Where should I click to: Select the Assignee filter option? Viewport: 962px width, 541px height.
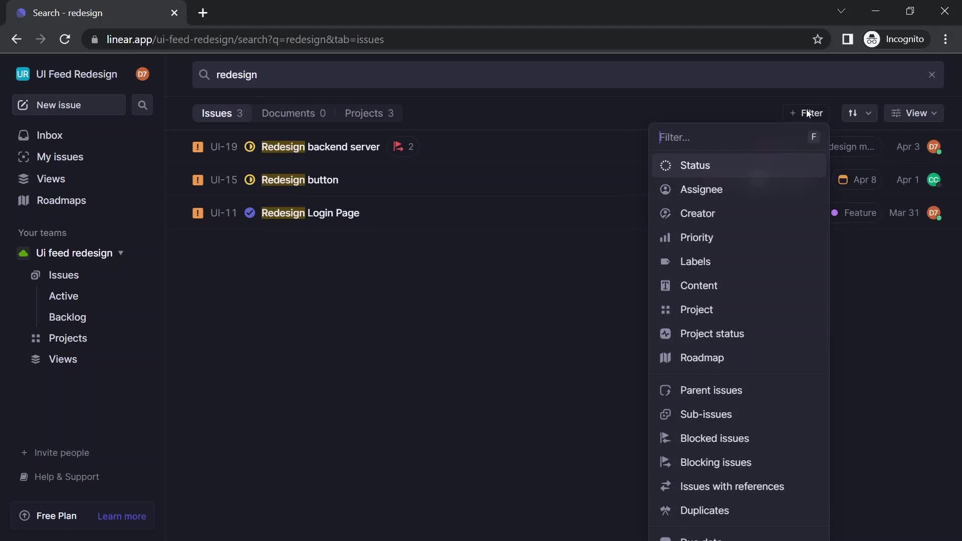[701, 189]
